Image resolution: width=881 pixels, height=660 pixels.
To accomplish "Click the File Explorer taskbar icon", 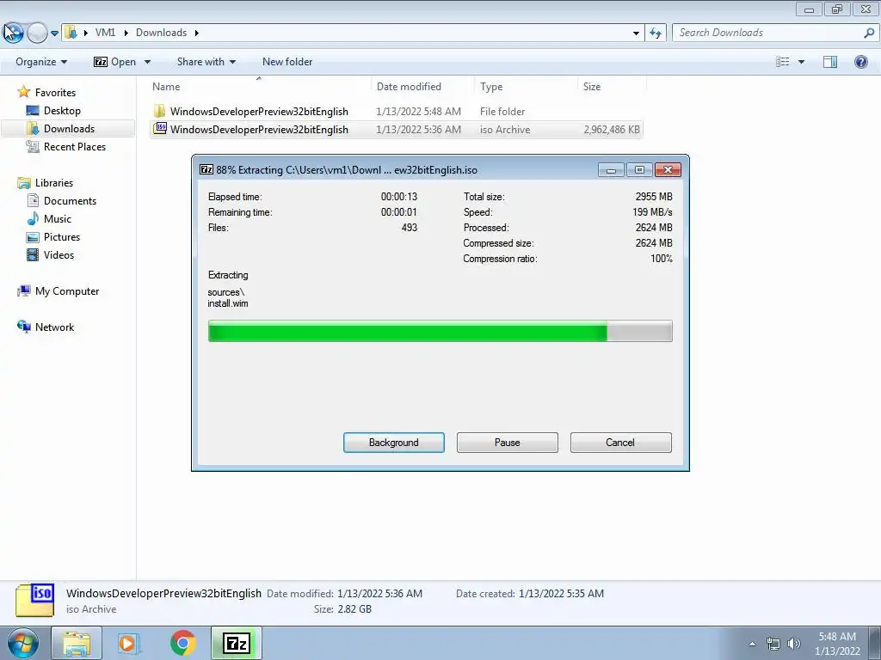I will pos(77,643).
